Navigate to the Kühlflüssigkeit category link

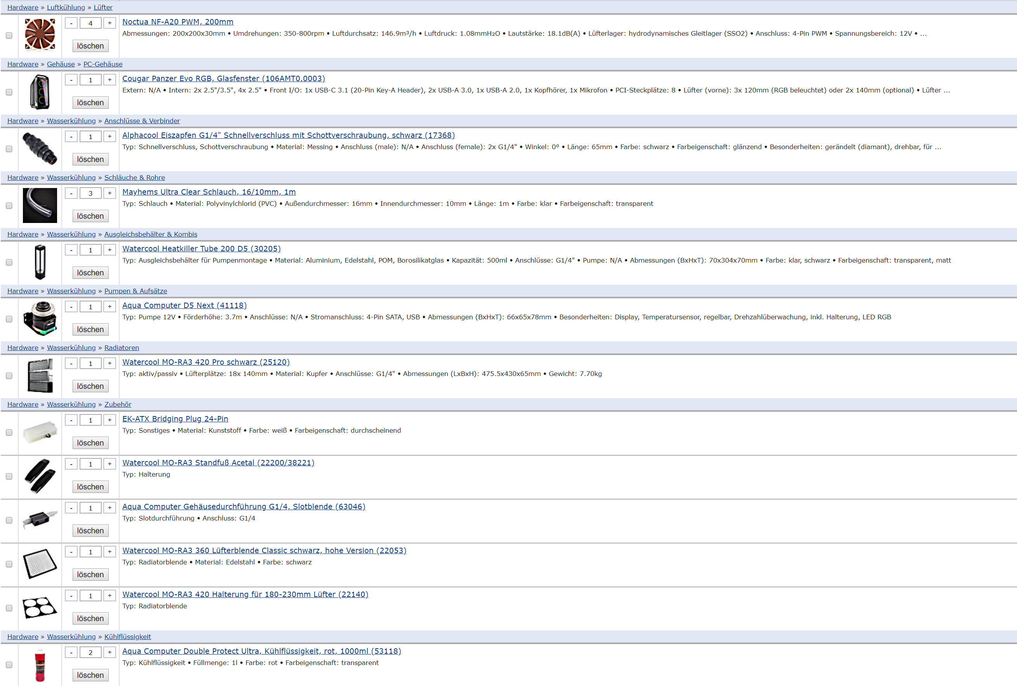(x=127, y=637)
